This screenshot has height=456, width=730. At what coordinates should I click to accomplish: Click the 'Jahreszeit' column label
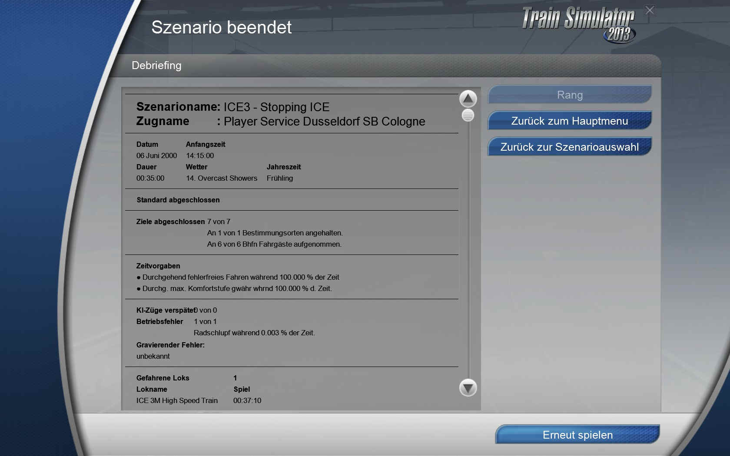point(284,167)
